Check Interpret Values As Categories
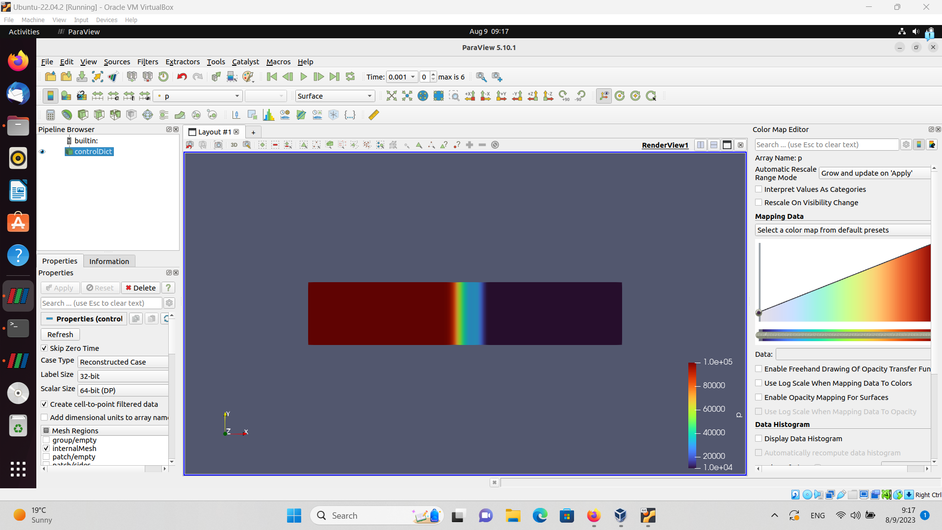This screenshot has width=942, height=530. click(759, 189)
